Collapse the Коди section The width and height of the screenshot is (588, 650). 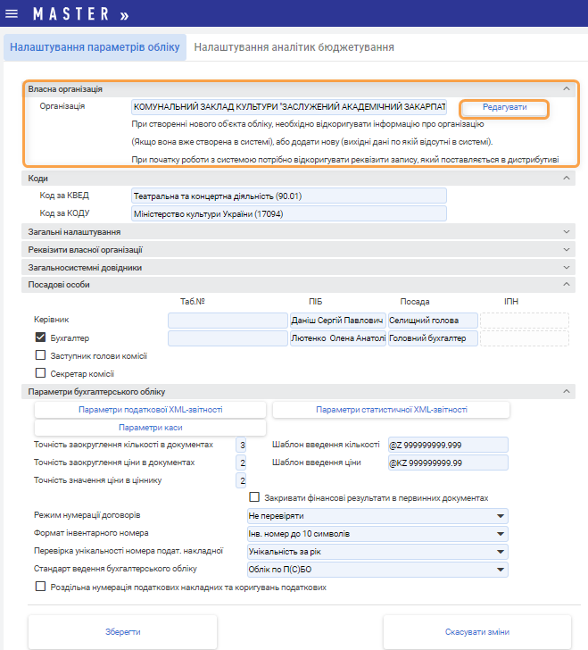coord(566,179)
